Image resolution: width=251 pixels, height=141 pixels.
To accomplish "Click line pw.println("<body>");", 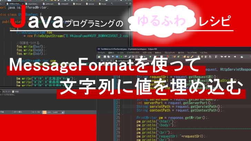I will tap(156, 125).
